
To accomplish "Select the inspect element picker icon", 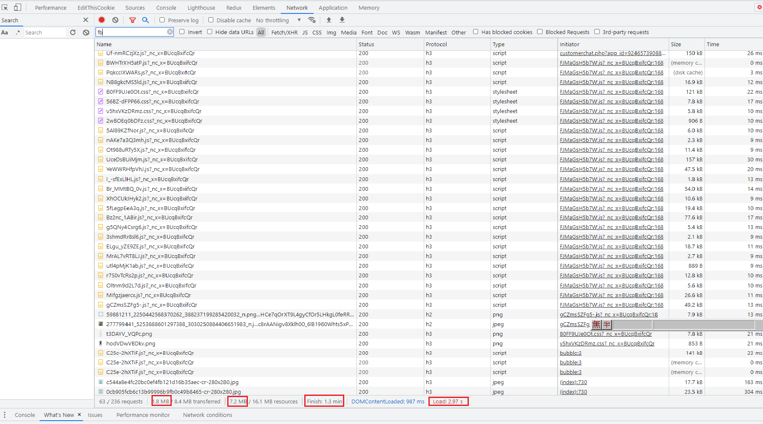I will (5, 8).
